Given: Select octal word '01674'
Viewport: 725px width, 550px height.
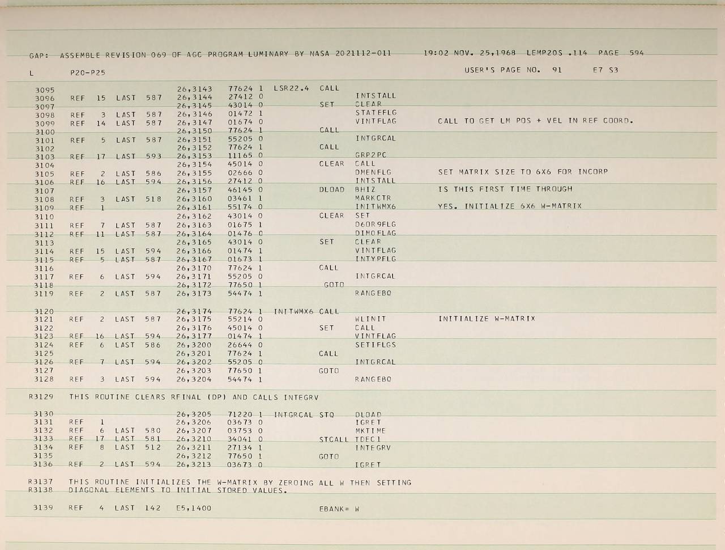Looking at the screenshot, I should pos(240,122).
